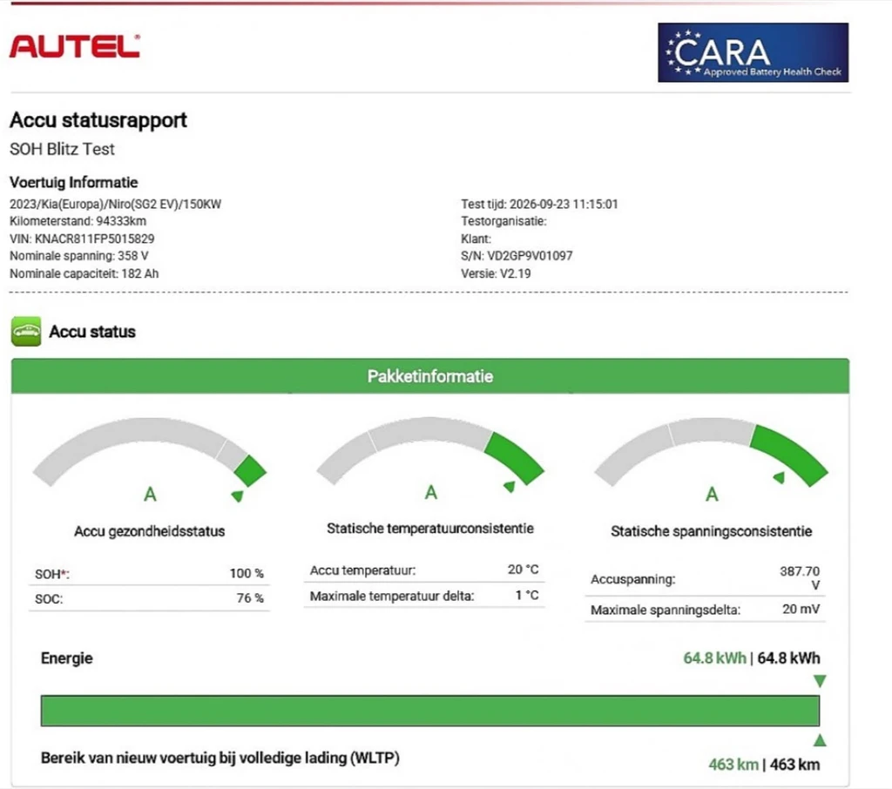Select the SOH Blitz Test subtitle

62,149
